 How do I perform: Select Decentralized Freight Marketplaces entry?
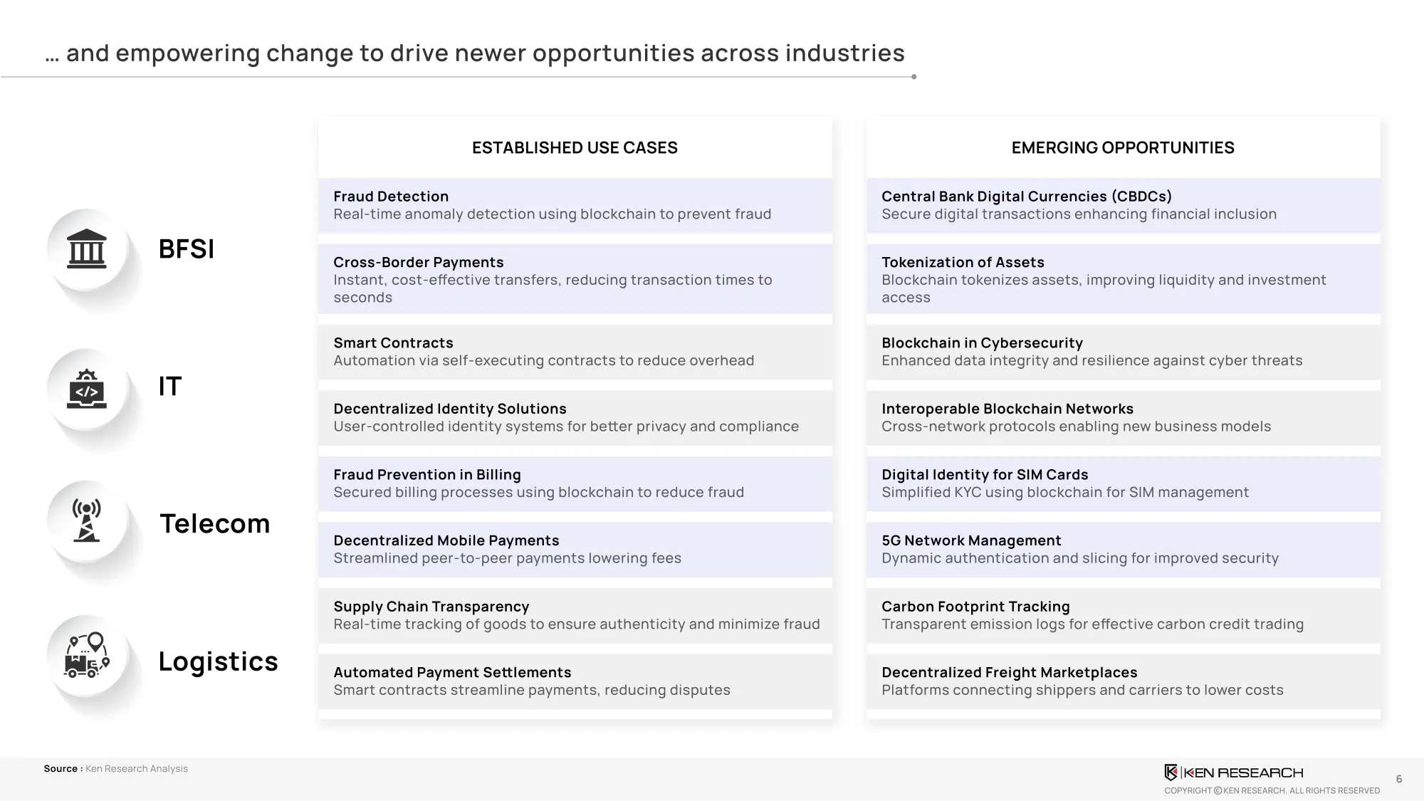click(x=1124, y=681)
